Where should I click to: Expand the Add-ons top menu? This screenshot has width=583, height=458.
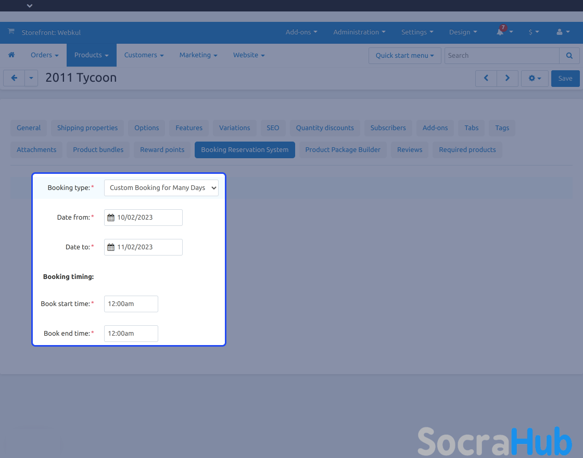click(x=301, y=32)
